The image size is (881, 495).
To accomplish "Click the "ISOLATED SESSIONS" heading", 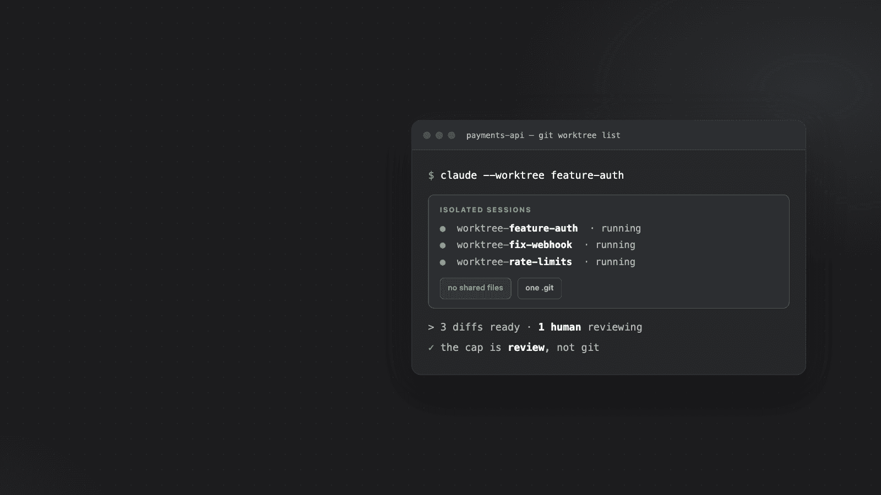I will [485, 210].
